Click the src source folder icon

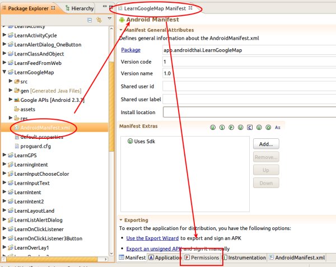17,81
